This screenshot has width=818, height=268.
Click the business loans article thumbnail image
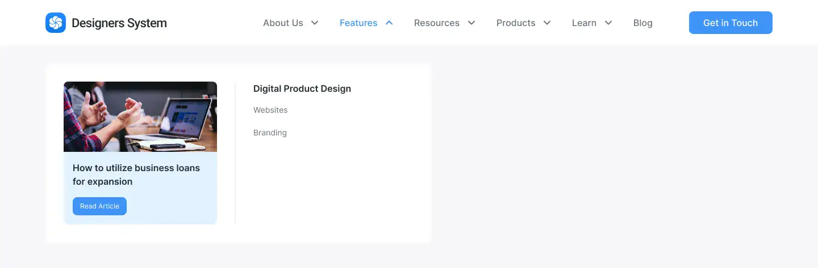point(140,117)
